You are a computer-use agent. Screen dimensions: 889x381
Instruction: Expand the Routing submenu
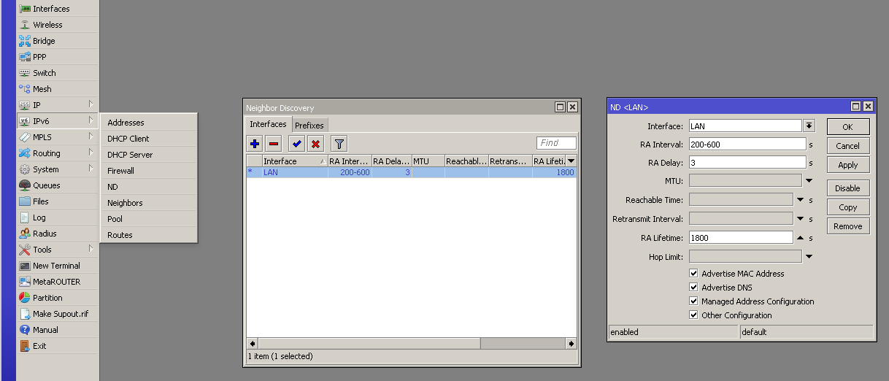click(57, 153)
